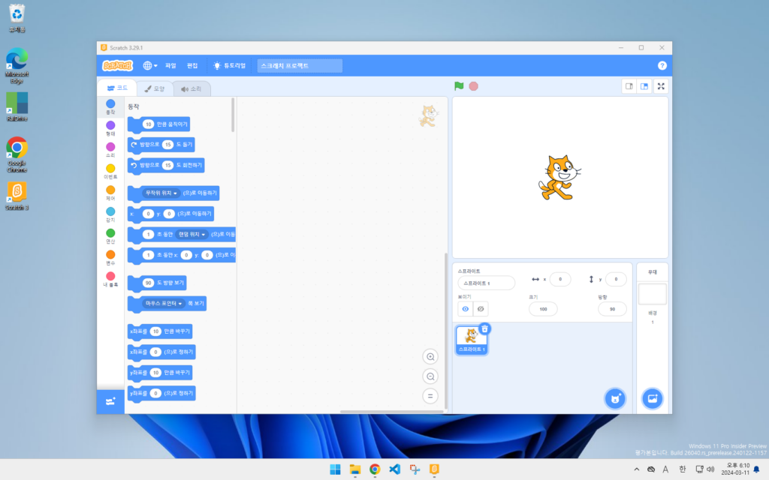Open the 파일 menu
The width and height of the screenshot is (769, 480).
(170, 66)
